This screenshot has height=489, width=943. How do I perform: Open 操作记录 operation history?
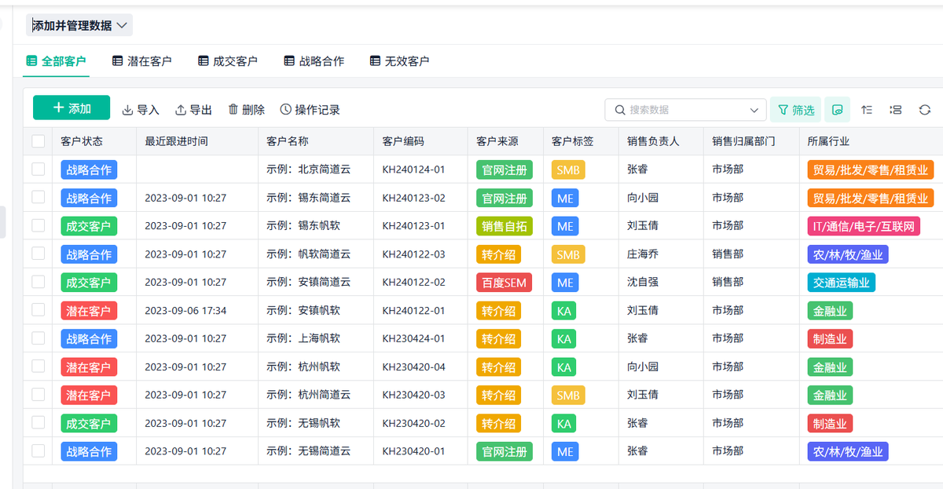click(310, 110)
